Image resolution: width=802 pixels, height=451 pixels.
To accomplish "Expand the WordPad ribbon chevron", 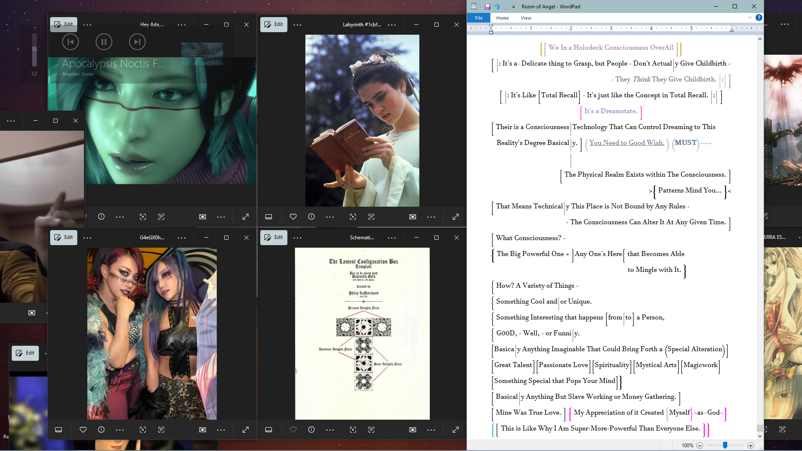I will 749,18.
